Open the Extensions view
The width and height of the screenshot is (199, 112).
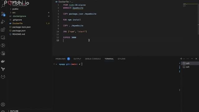tap(3, 30)
